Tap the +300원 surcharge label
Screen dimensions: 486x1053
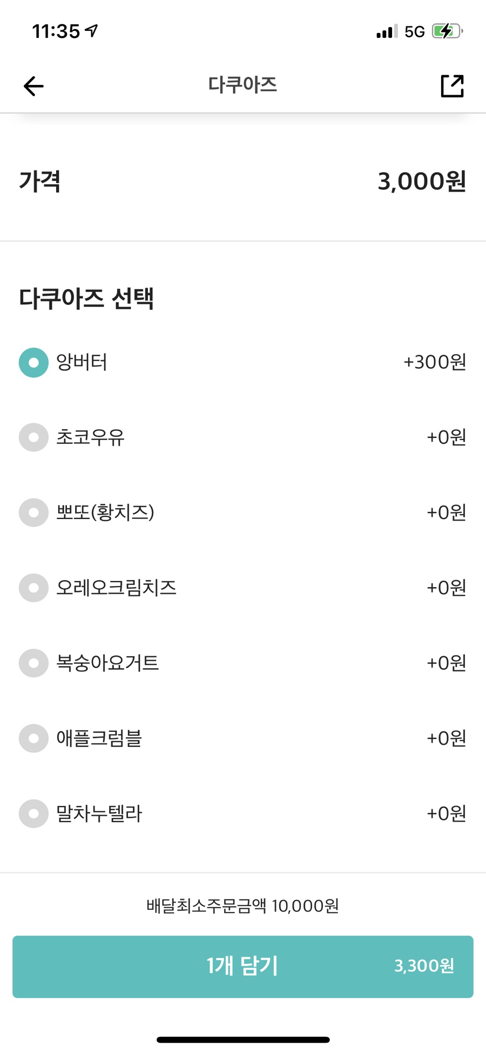click(435, 362)
